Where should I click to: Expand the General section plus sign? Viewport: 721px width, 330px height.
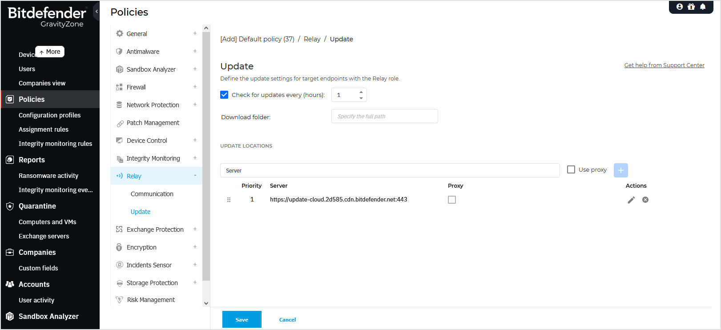click(x=195, y=33)
